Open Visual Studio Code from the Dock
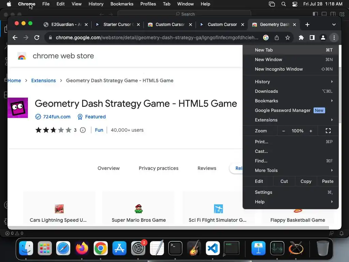 pyautogui.click(x=213, y=248)
